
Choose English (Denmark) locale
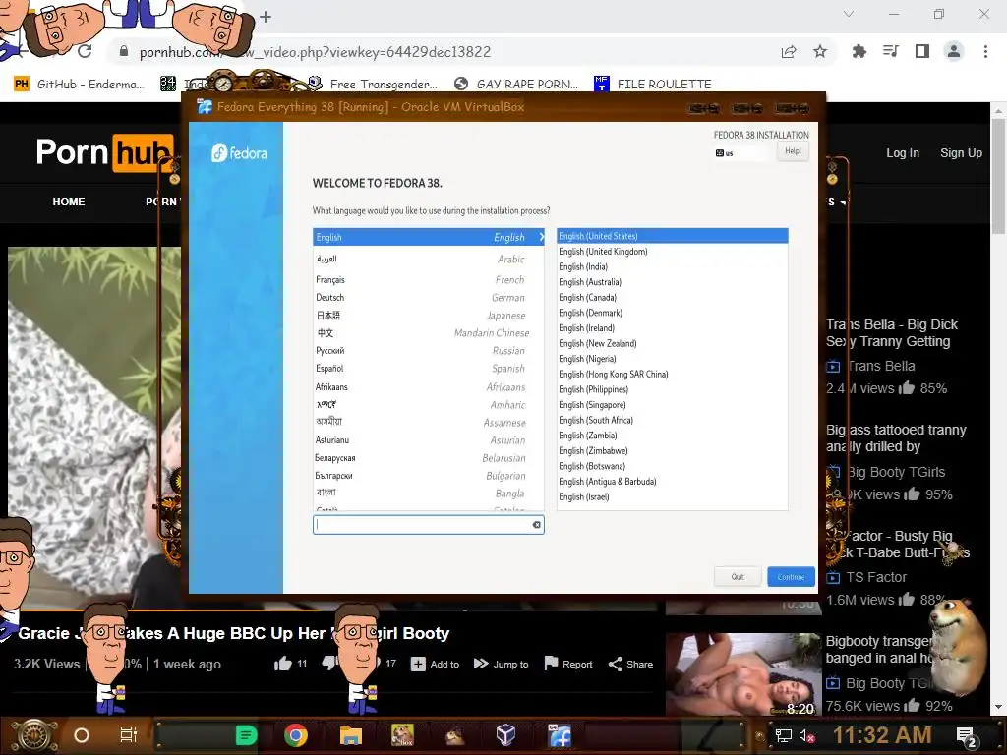click(x=673, y=314)
